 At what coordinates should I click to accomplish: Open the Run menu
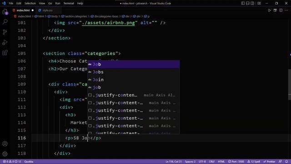(x=58, y=3)
